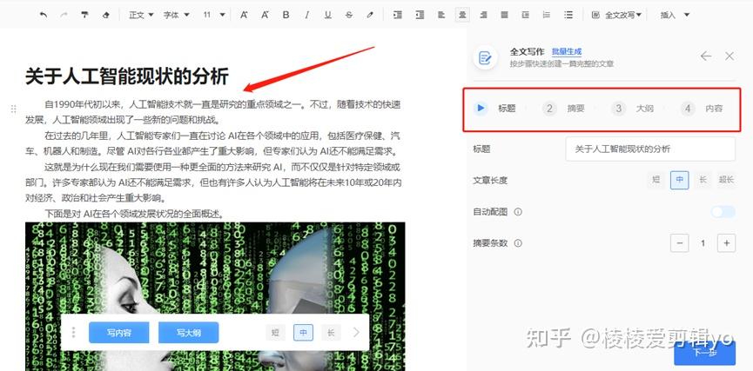
Task: Open the font size 11 dropdown
Action: [213, 15]
